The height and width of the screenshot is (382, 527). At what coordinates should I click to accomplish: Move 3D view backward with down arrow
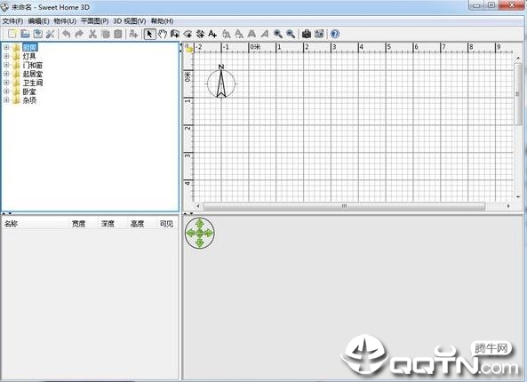coord(200,243)
